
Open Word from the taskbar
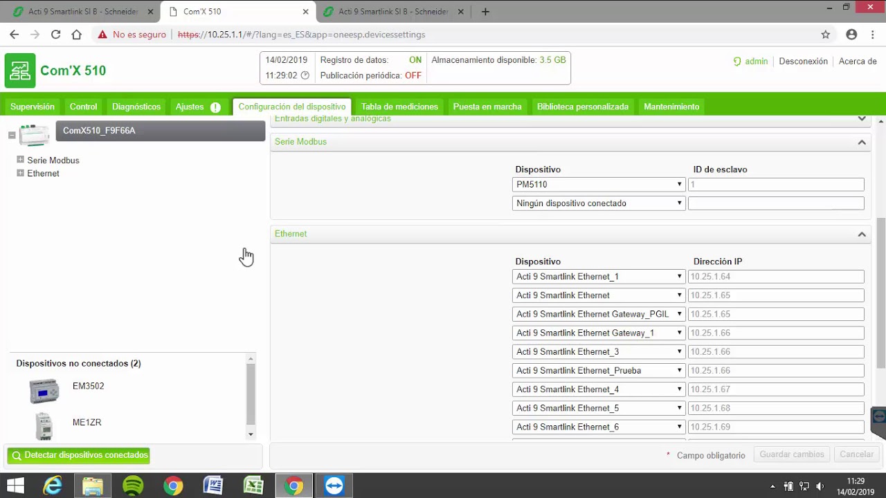coord(213,486)
